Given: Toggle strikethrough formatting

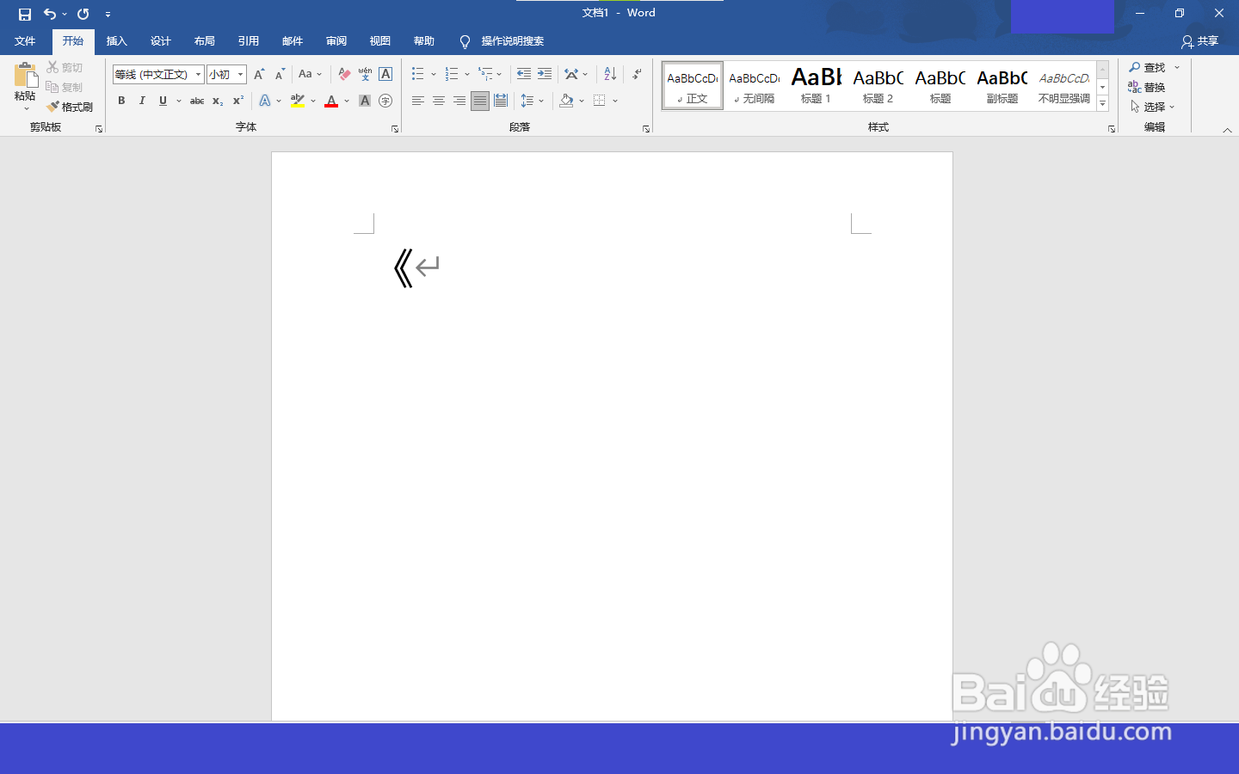Looking at the screenshot, I should click(197, 101).
